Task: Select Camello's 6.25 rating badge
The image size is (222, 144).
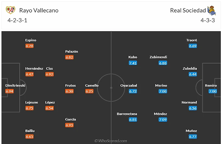Action: [x=89, y=91]
